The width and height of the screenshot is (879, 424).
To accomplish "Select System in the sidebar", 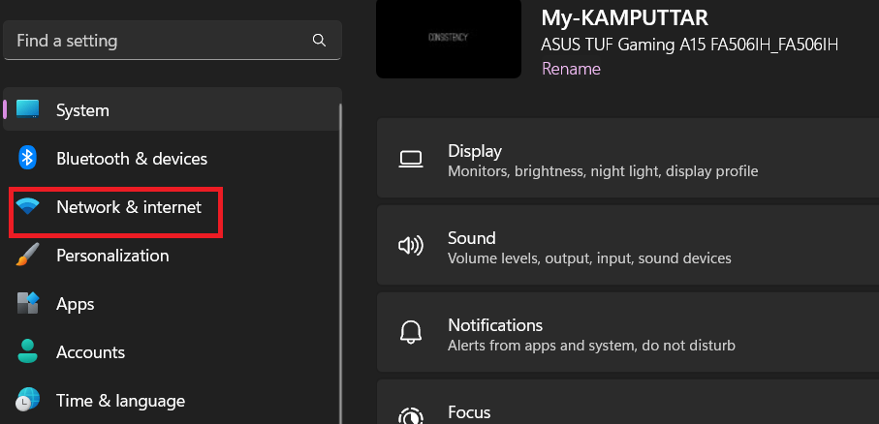I will [x=82, y=110].
